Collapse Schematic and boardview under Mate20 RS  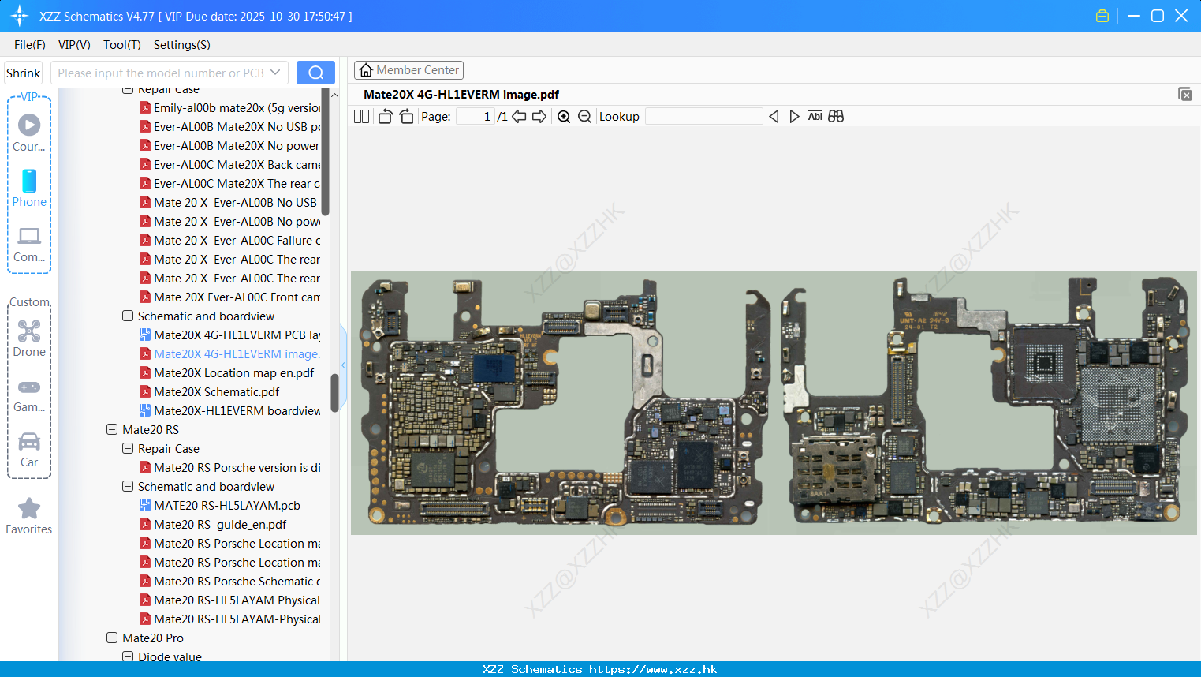point(128,486)
